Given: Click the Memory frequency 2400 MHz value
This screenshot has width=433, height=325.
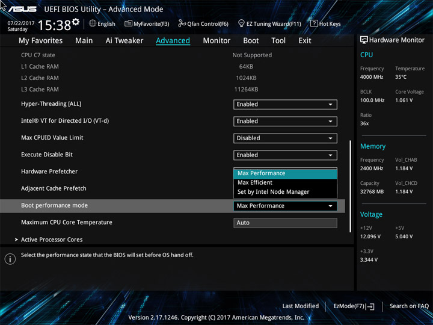Looking at the screenshot, I should 372,169.
